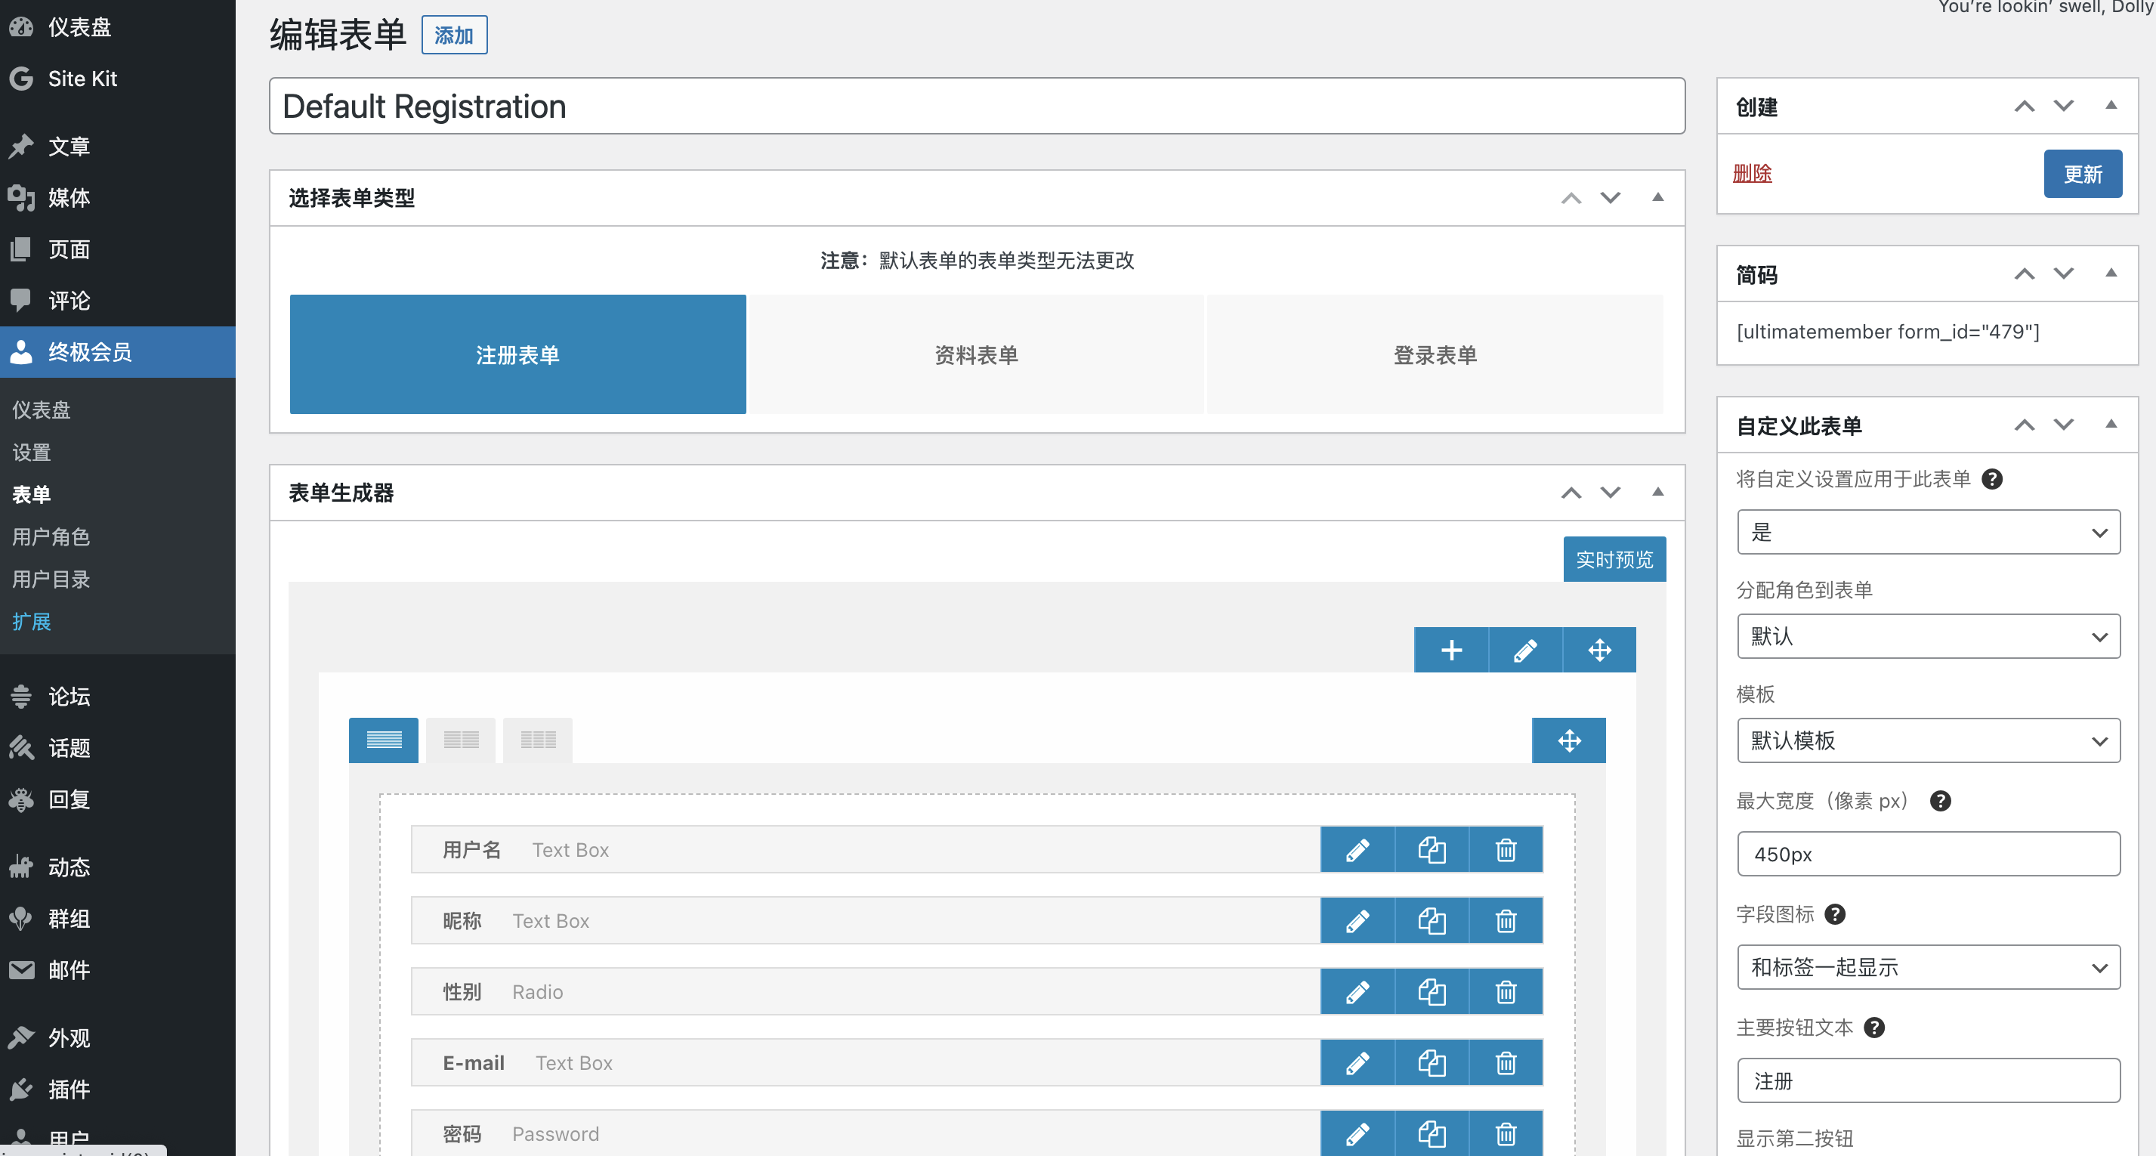Select two-column layout icon

(x=460, y=740)
